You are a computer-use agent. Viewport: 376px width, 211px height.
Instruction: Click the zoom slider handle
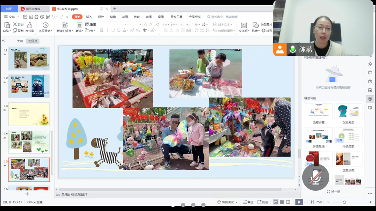(344, 202)
